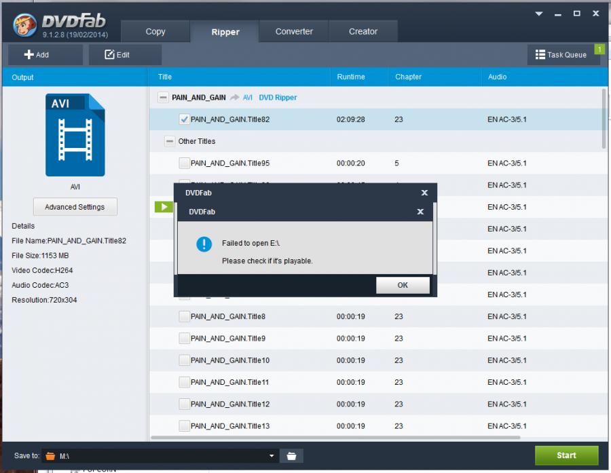Click the Video Codec:H264 detail
The width and height of the screenshot is (611, 473).
click(x=42, y=270)
